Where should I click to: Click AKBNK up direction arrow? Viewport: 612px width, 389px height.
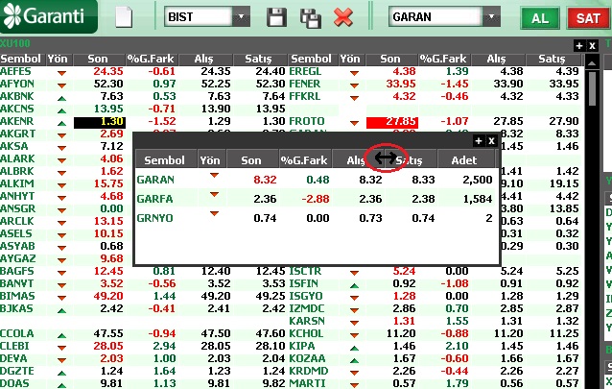coord(61,99)
